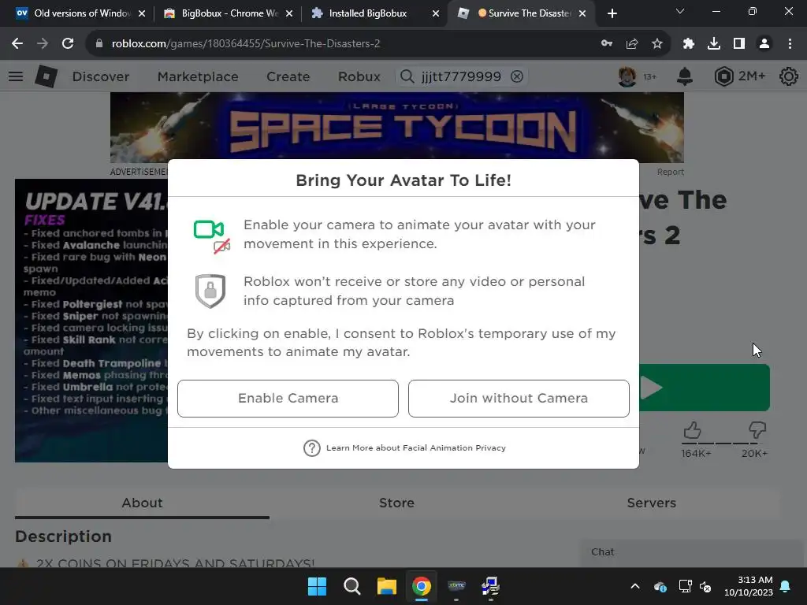Open Windows Start menu

pos(317,586)
